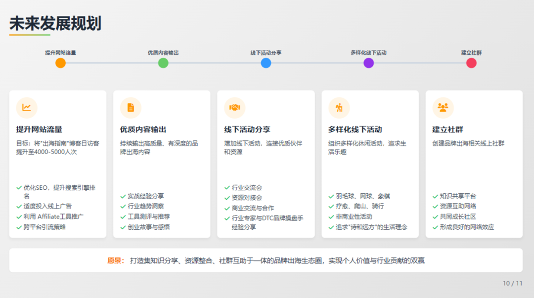
Task: Click the line chart icon for 提升网站流量
Action: (x=27, y=108)
